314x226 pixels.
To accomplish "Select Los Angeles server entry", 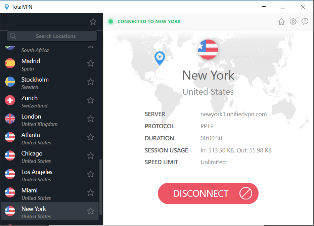I will point(50,174).
